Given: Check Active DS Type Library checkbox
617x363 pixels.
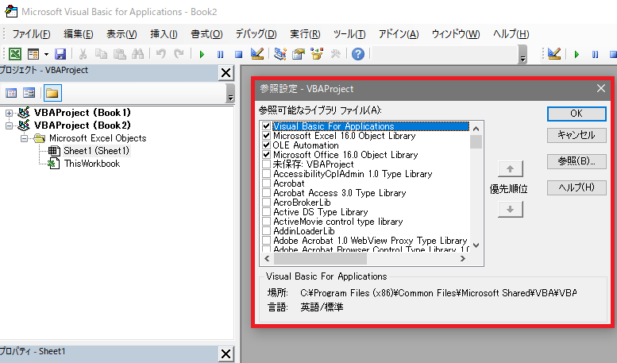Looking at the screenshot, I should coord(266,212).
